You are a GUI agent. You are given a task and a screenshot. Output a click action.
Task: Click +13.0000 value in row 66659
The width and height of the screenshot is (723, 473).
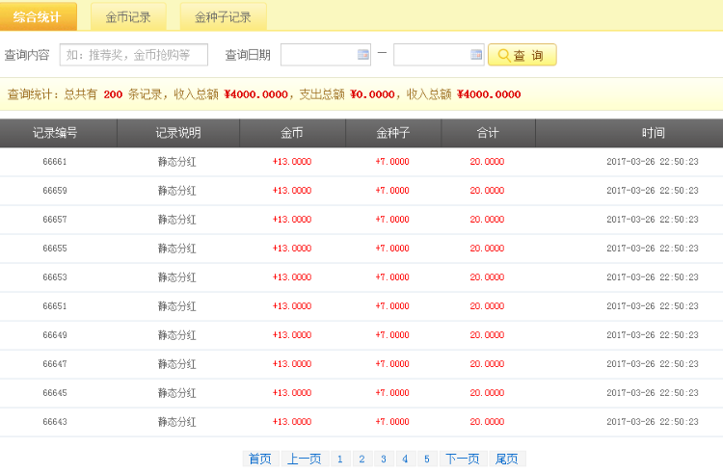pos(292,191)
